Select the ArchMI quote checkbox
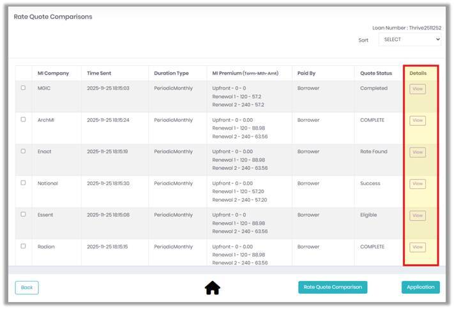 click(23, 119)
